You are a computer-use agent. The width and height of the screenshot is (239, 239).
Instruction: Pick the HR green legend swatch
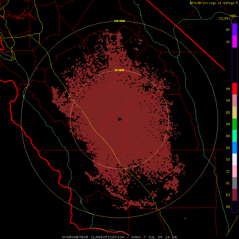(234, 124)
